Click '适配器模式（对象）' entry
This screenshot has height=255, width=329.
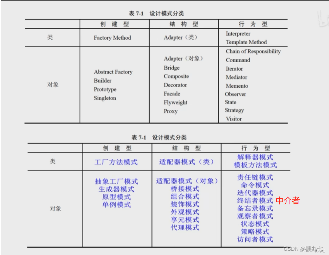pyautogui.click(x=187, y=181)
